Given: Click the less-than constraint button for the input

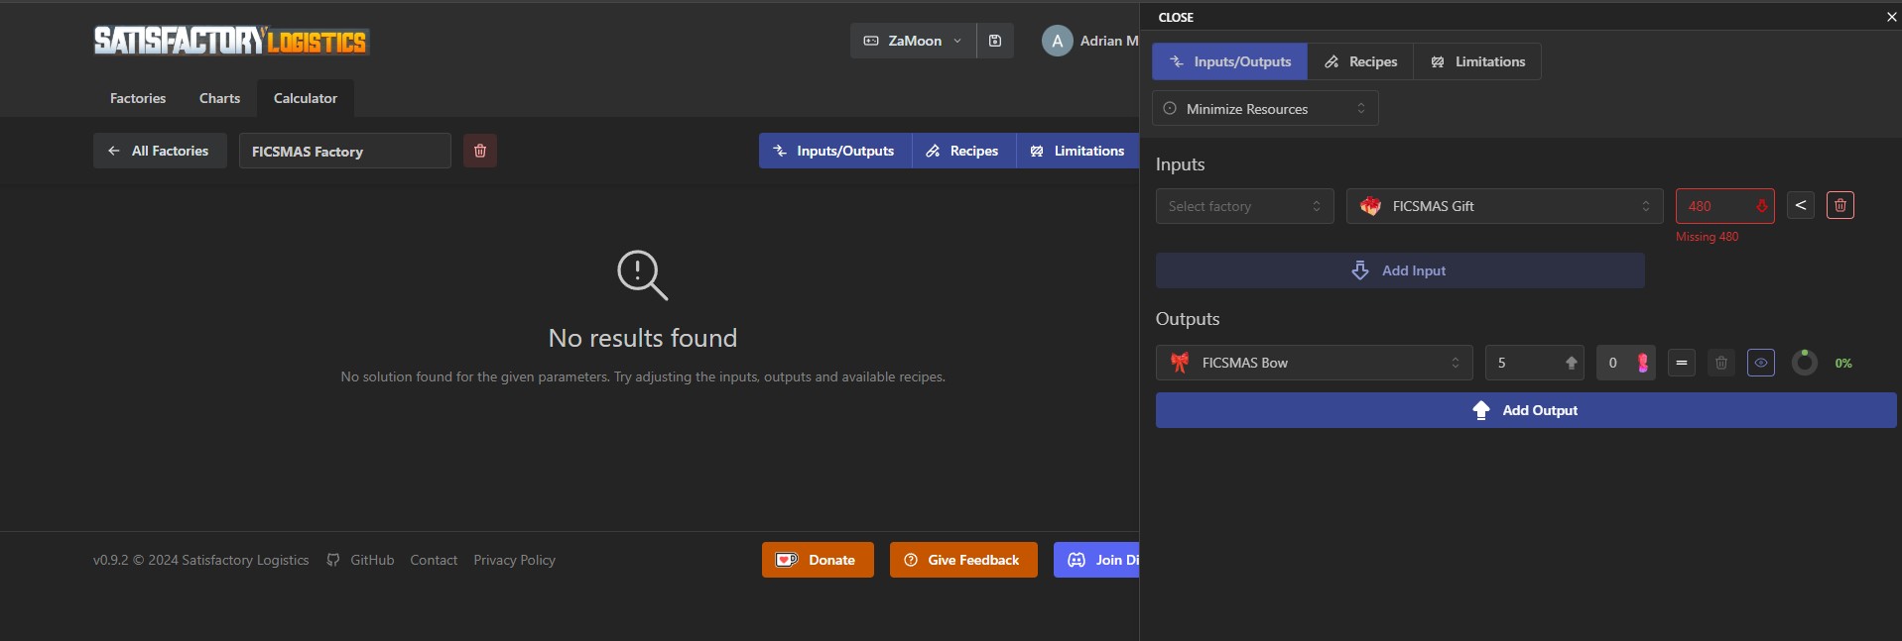Looking at the screenshot, I should (x=1800, y=205).
